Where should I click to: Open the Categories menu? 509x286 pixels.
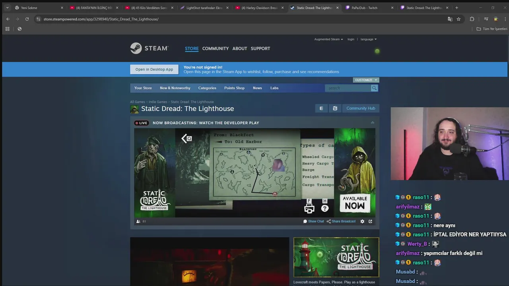tap(207, 88)
